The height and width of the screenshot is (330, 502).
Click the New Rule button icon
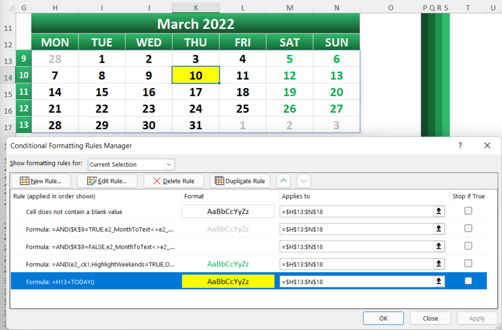(x=25, y=181)
